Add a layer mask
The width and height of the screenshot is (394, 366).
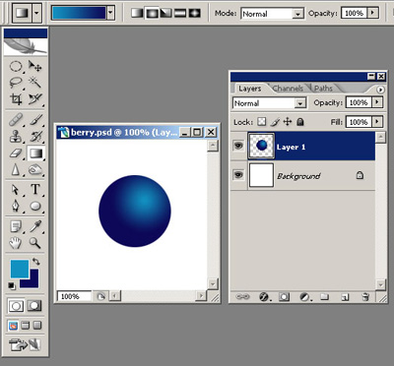point(284,297)
